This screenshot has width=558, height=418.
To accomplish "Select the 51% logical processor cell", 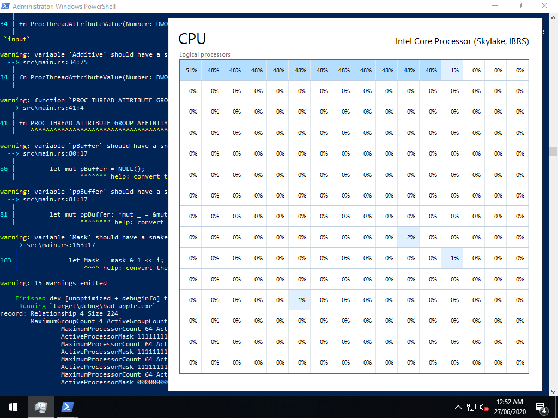I will (191, 70).
